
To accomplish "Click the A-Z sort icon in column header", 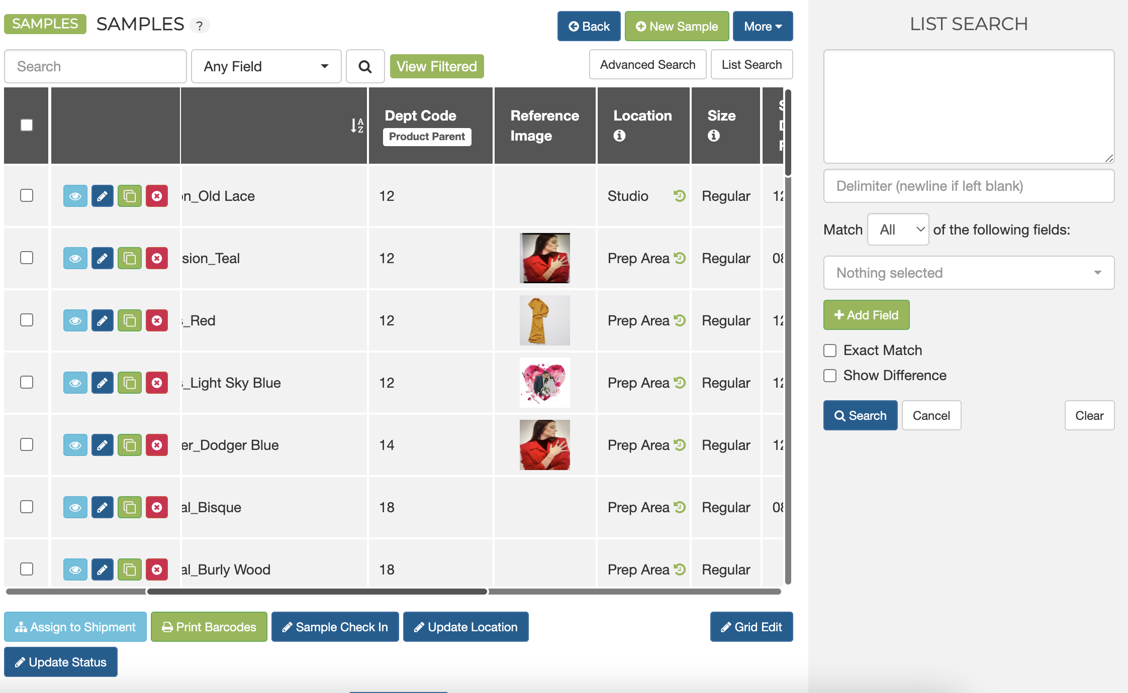I will (357, 126).
